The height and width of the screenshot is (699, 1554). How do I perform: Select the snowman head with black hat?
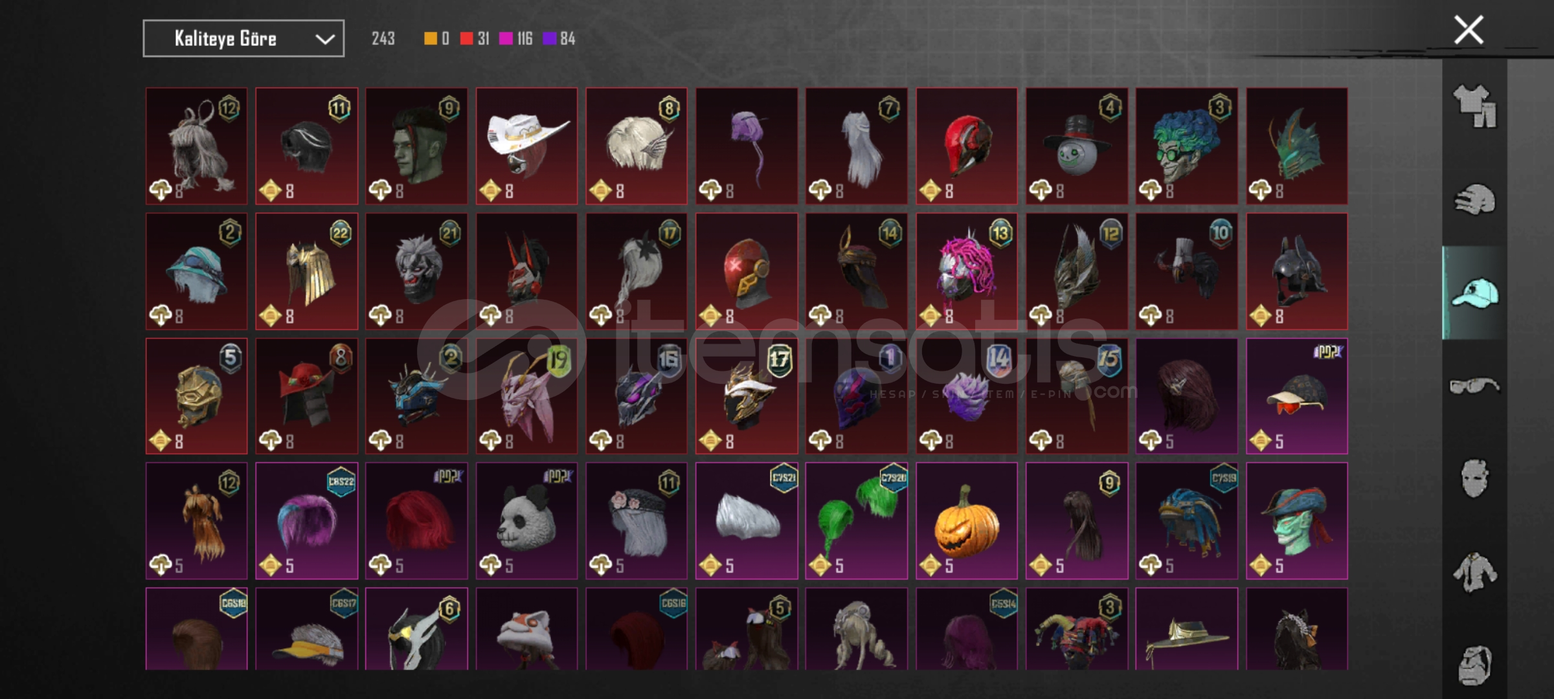(1076, 146)
